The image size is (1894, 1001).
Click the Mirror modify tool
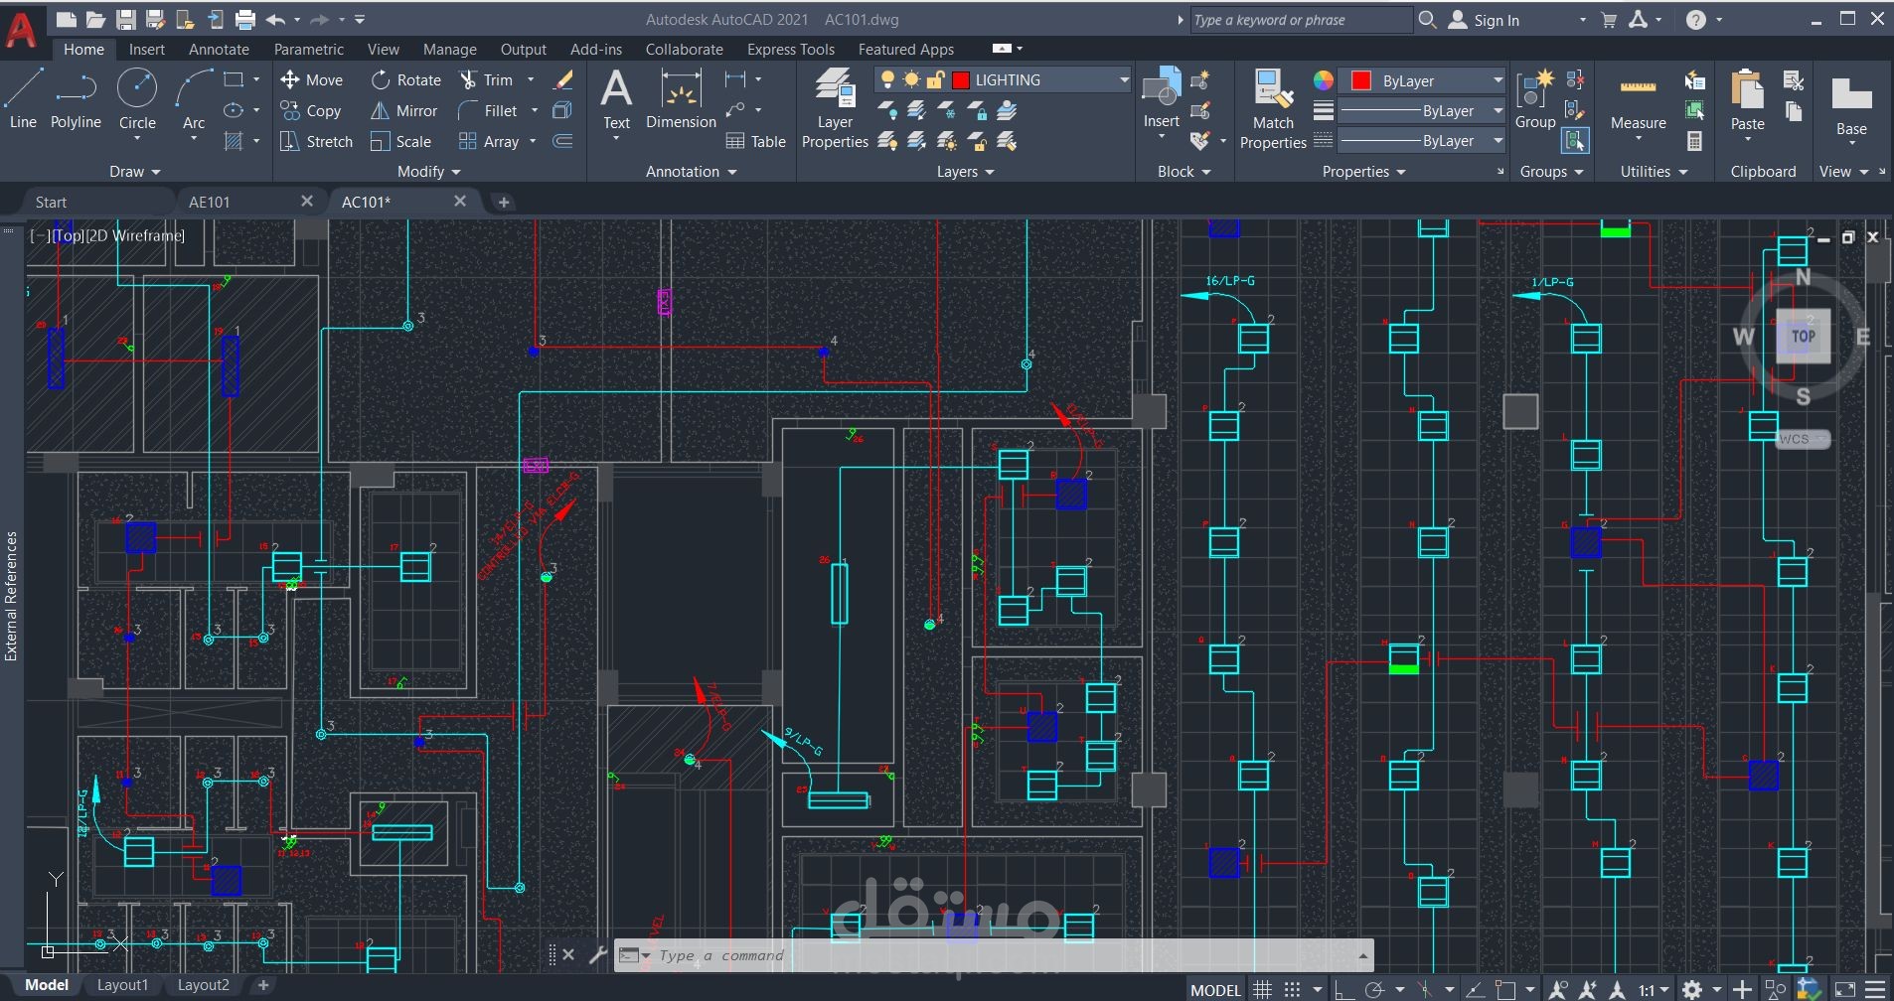(x=404, y=111)
